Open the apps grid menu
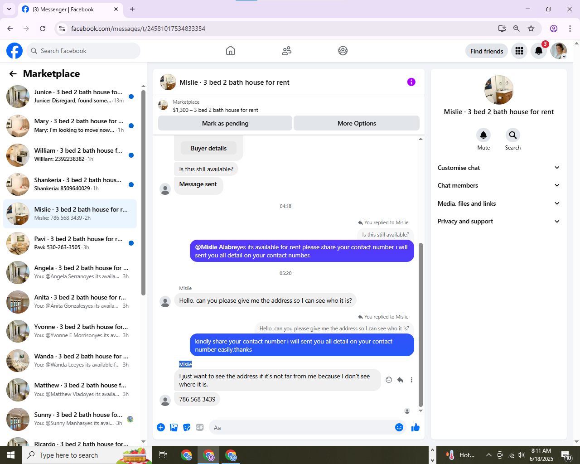 (x=519, y=51)
